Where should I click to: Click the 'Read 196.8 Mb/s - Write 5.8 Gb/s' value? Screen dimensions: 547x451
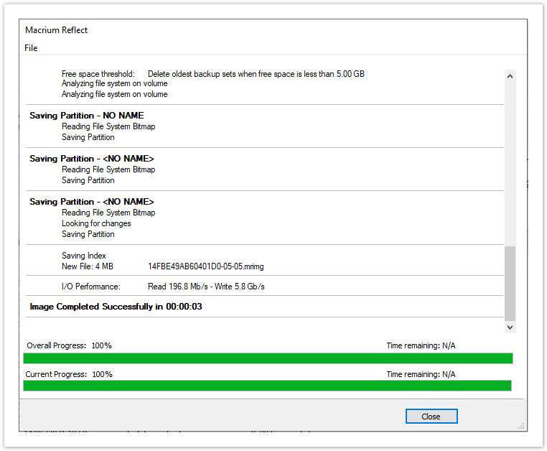click(x=206, y=287)
